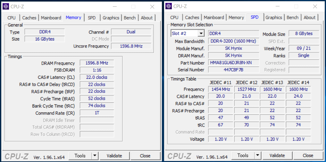Open Bench tab in left CPU-Z window
Image resolution: width=326 pixels, height=162 pixels.
130,18
